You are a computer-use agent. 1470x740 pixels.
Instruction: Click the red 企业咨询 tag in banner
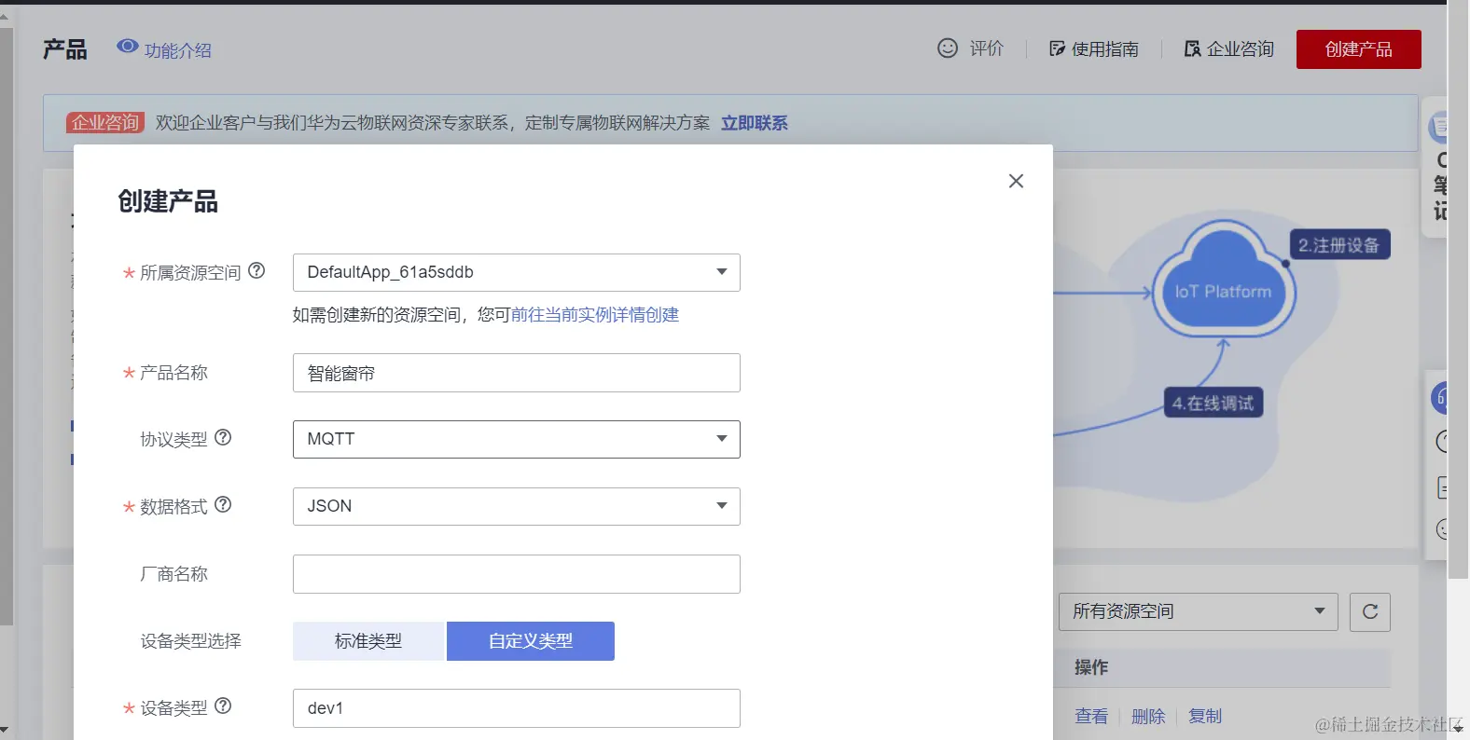coord(105,123)
